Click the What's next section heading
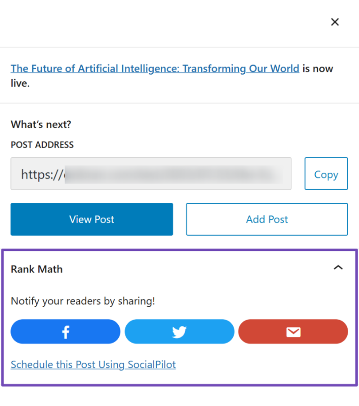The image size is (359, 406). pyautogui.click(x=40, y=125)
